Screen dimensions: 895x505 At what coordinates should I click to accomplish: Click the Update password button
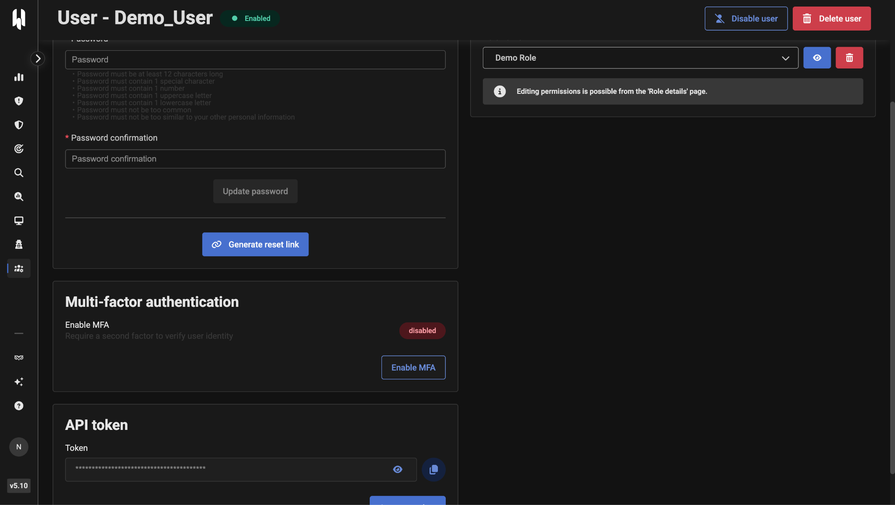(255, 191)
